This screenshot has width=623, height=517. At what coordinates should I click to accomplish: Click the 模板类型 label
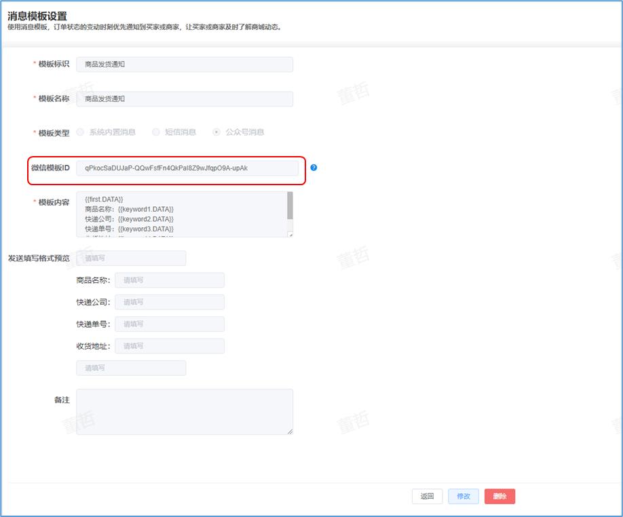tap(54, 133)
